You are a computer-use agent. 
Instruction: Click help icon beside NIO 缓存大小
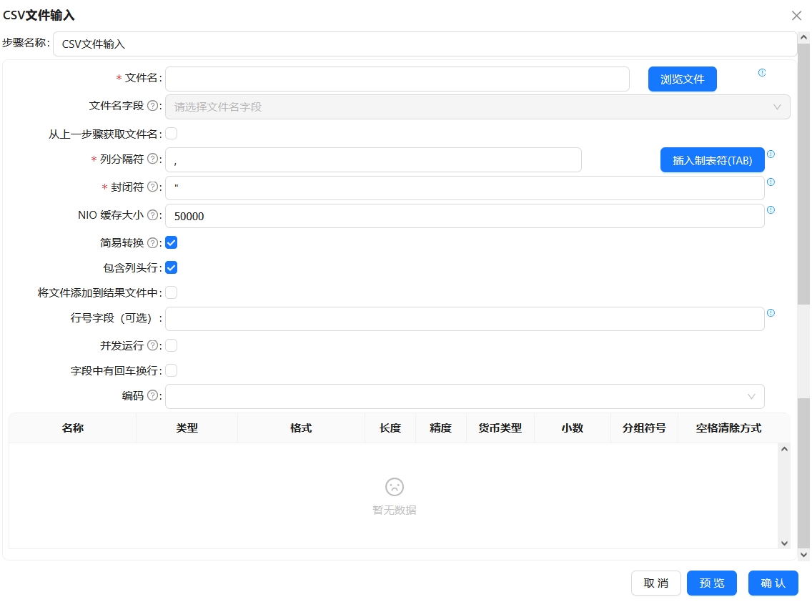(x=152, y=215)
